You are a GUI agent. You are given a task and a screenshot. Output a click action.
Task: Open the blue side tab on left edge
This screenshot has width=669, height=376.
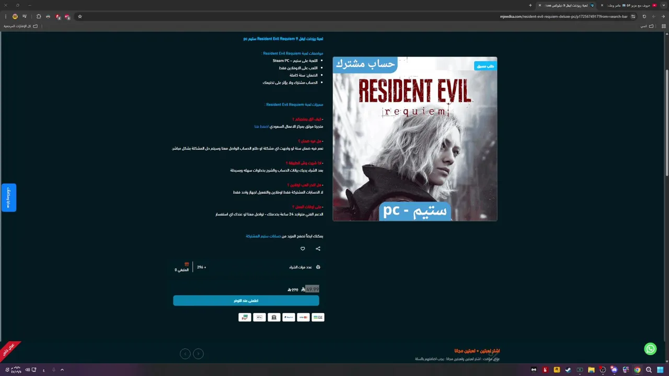(8, 197)
